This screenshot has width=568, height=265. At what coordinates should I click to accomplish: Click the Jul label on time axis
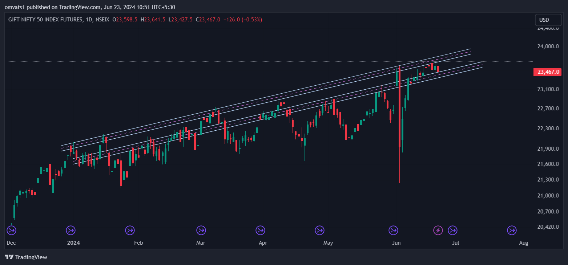pyautogui.click(x=455, y=242)
